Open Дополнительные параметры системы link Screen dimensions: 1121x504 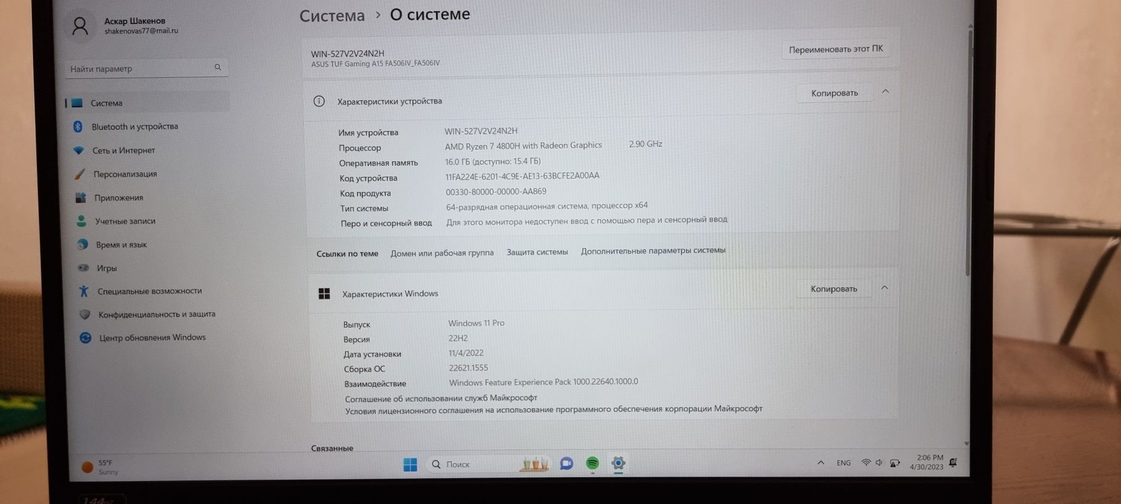point(653,250)
